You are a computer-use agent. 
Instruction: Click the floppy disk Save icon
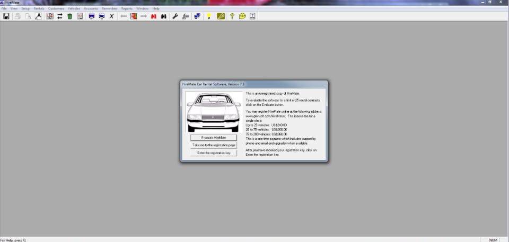[6, 16]
